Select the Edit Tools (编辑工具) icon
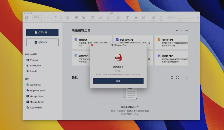The image size is (224, 130). [92, 17]
